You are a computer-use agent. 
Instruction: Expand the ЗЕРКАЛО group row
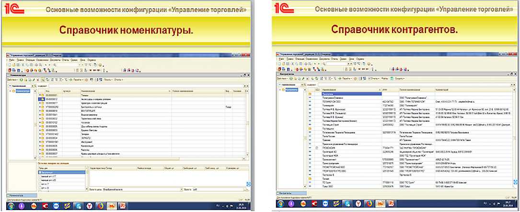40,138
